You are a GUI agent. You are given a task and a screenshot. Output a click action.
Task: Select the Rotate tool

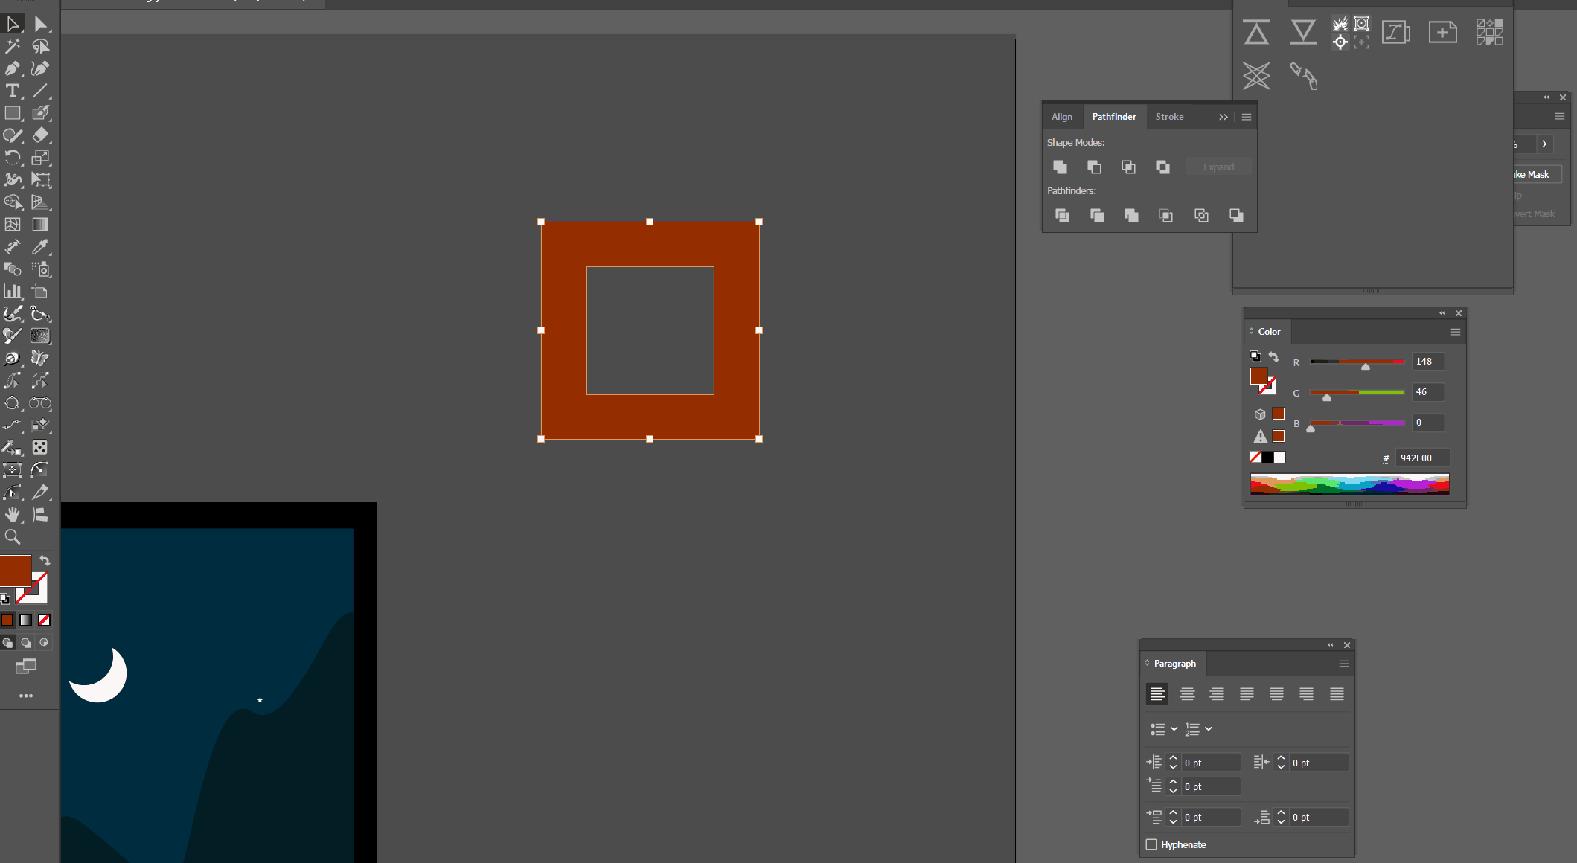click(x=13, y=158)
